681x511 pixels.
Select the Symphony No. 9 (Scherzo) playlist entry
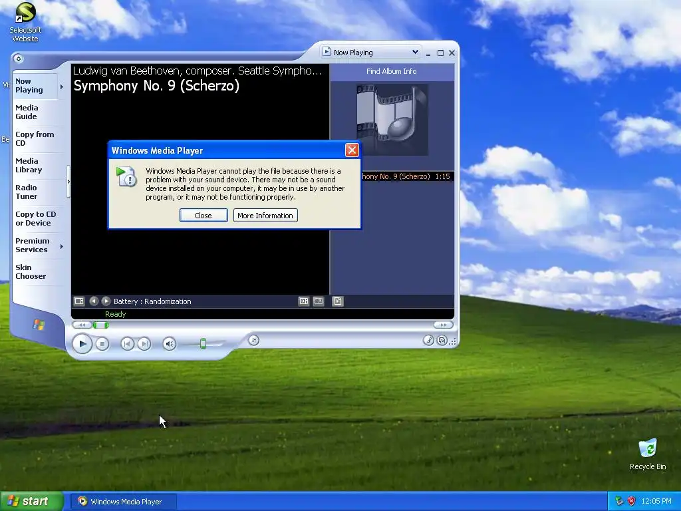click(x=407, y=176)
